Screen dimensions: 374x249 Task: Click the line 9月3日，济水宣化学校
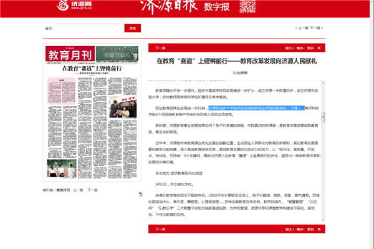[x=175, y=185]
